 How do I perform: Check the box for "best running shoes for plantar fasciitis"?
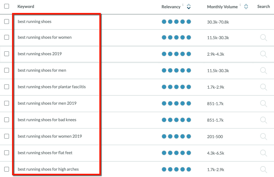pyautogui.click(x=7, y=87)
